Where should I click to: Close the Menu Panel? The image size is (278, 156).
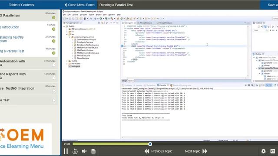79,5
